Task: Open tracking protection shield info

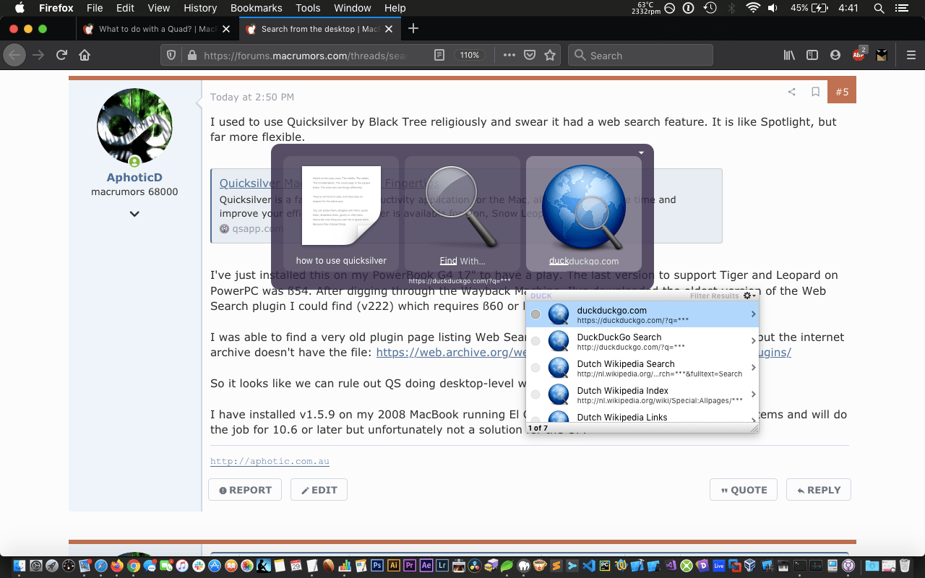Action: [x=172, y=55]
